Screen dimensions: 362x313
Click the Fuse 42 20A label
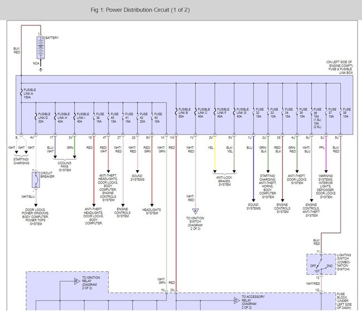(143, 117)
